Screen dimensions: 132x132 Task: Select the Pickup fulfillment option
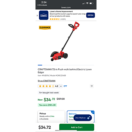pos(51,116)
